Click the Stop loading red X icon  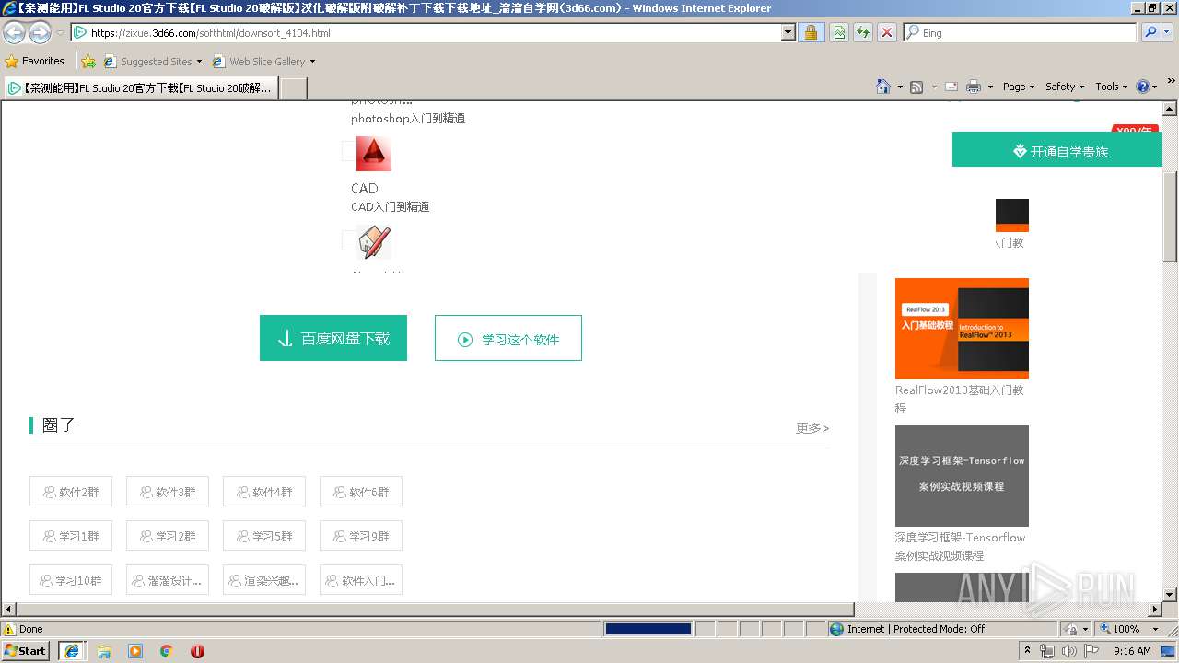[x=887, y=32]
